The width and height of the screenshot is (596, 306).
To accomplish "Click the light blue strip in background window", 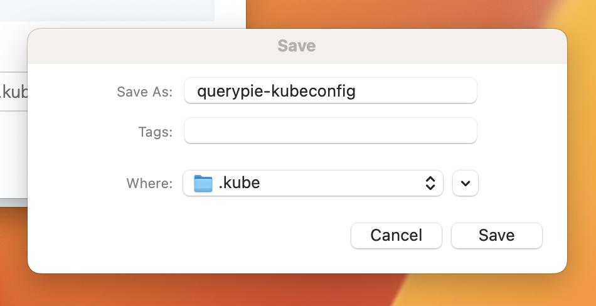I will 107,9.
